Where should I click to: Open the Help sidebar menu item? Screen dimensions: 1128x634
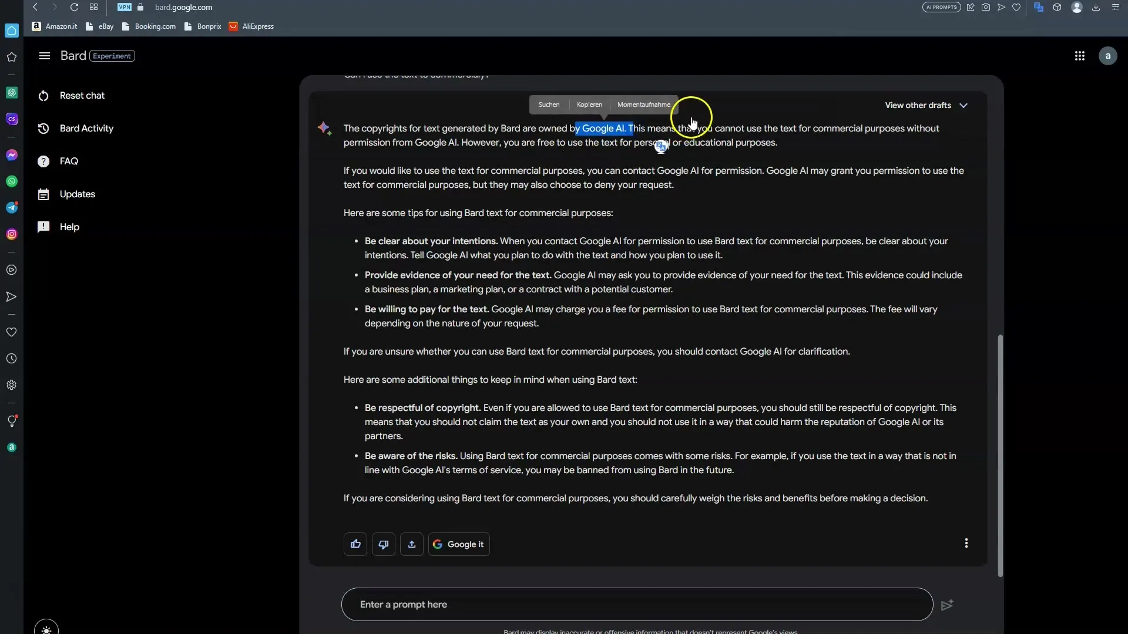pyautogui.click(x=69, y=227)
